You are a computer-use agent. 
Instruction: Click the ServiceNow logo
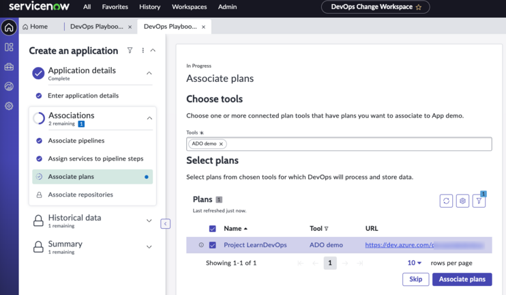tap(39, 6)
